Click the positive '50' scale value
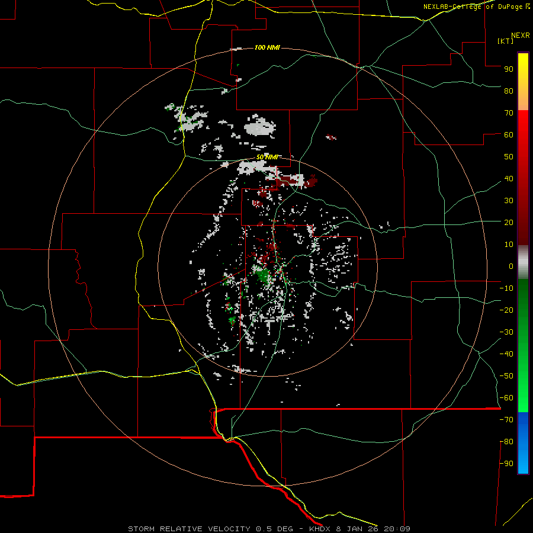The height and width of the screenshot is (533, 533). click(x=509, y=157)
